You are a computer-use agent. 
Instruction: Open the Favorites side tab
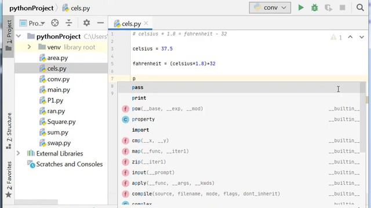(9, 179)
